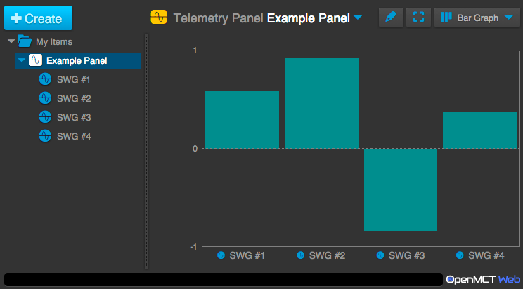523x289 pixels.
Task: Click the SWG #2 icon below the chart
Action: 300,255
